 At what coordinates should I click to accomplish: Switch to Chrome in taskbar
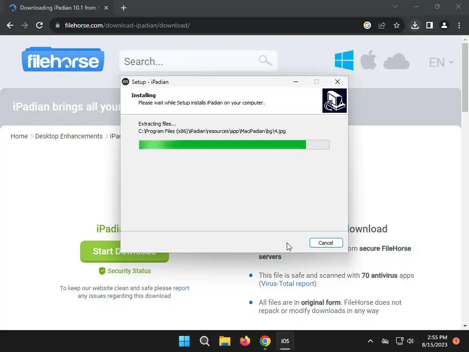coord(265,341)
